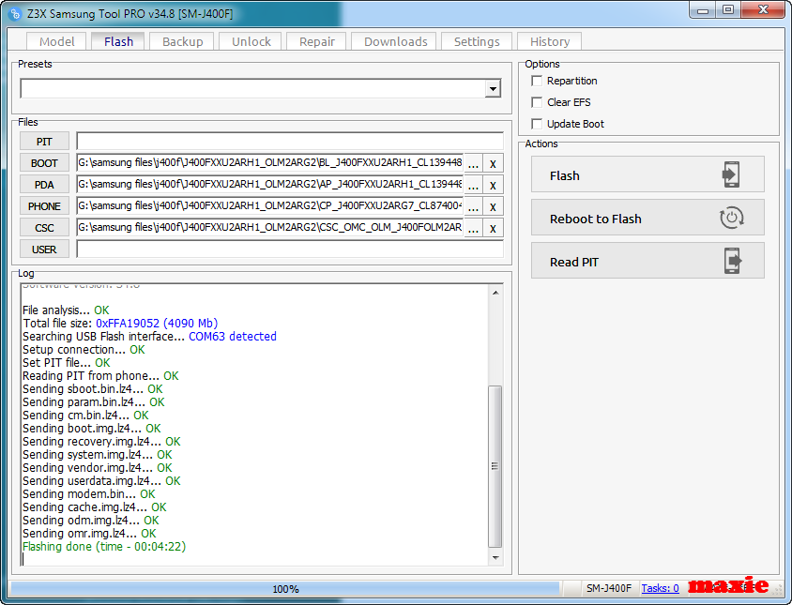Click the log scrollbar thumb
Screen dimensions: 792x605
coord(495,466)
